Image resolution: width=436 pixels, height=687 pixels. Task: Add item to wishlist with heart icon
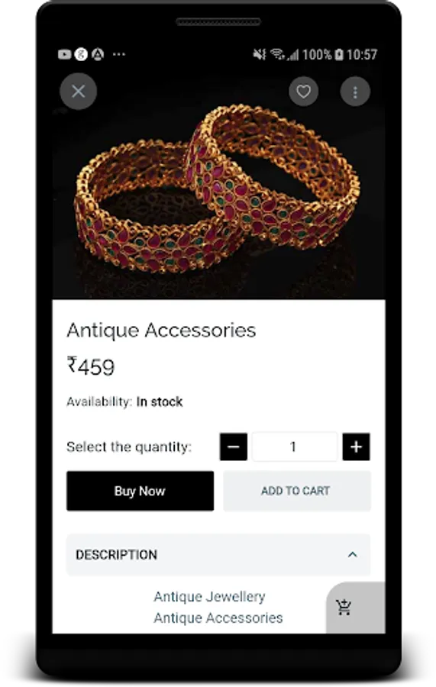303,92
